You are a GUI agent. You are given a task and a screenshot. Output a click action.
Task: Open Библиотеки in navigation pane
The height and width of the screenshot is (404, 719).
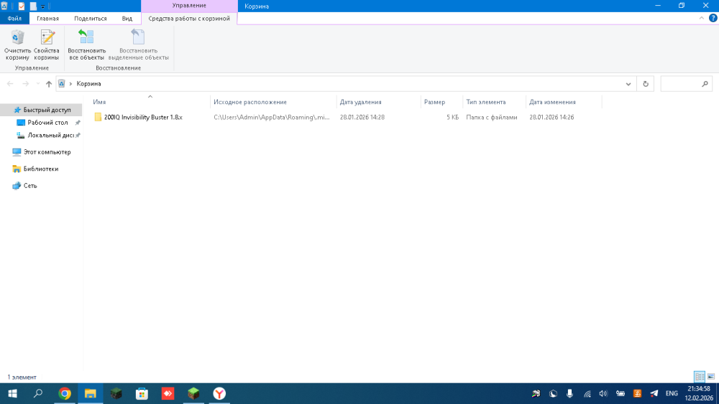pyautogui.click(x=41, y=169)
